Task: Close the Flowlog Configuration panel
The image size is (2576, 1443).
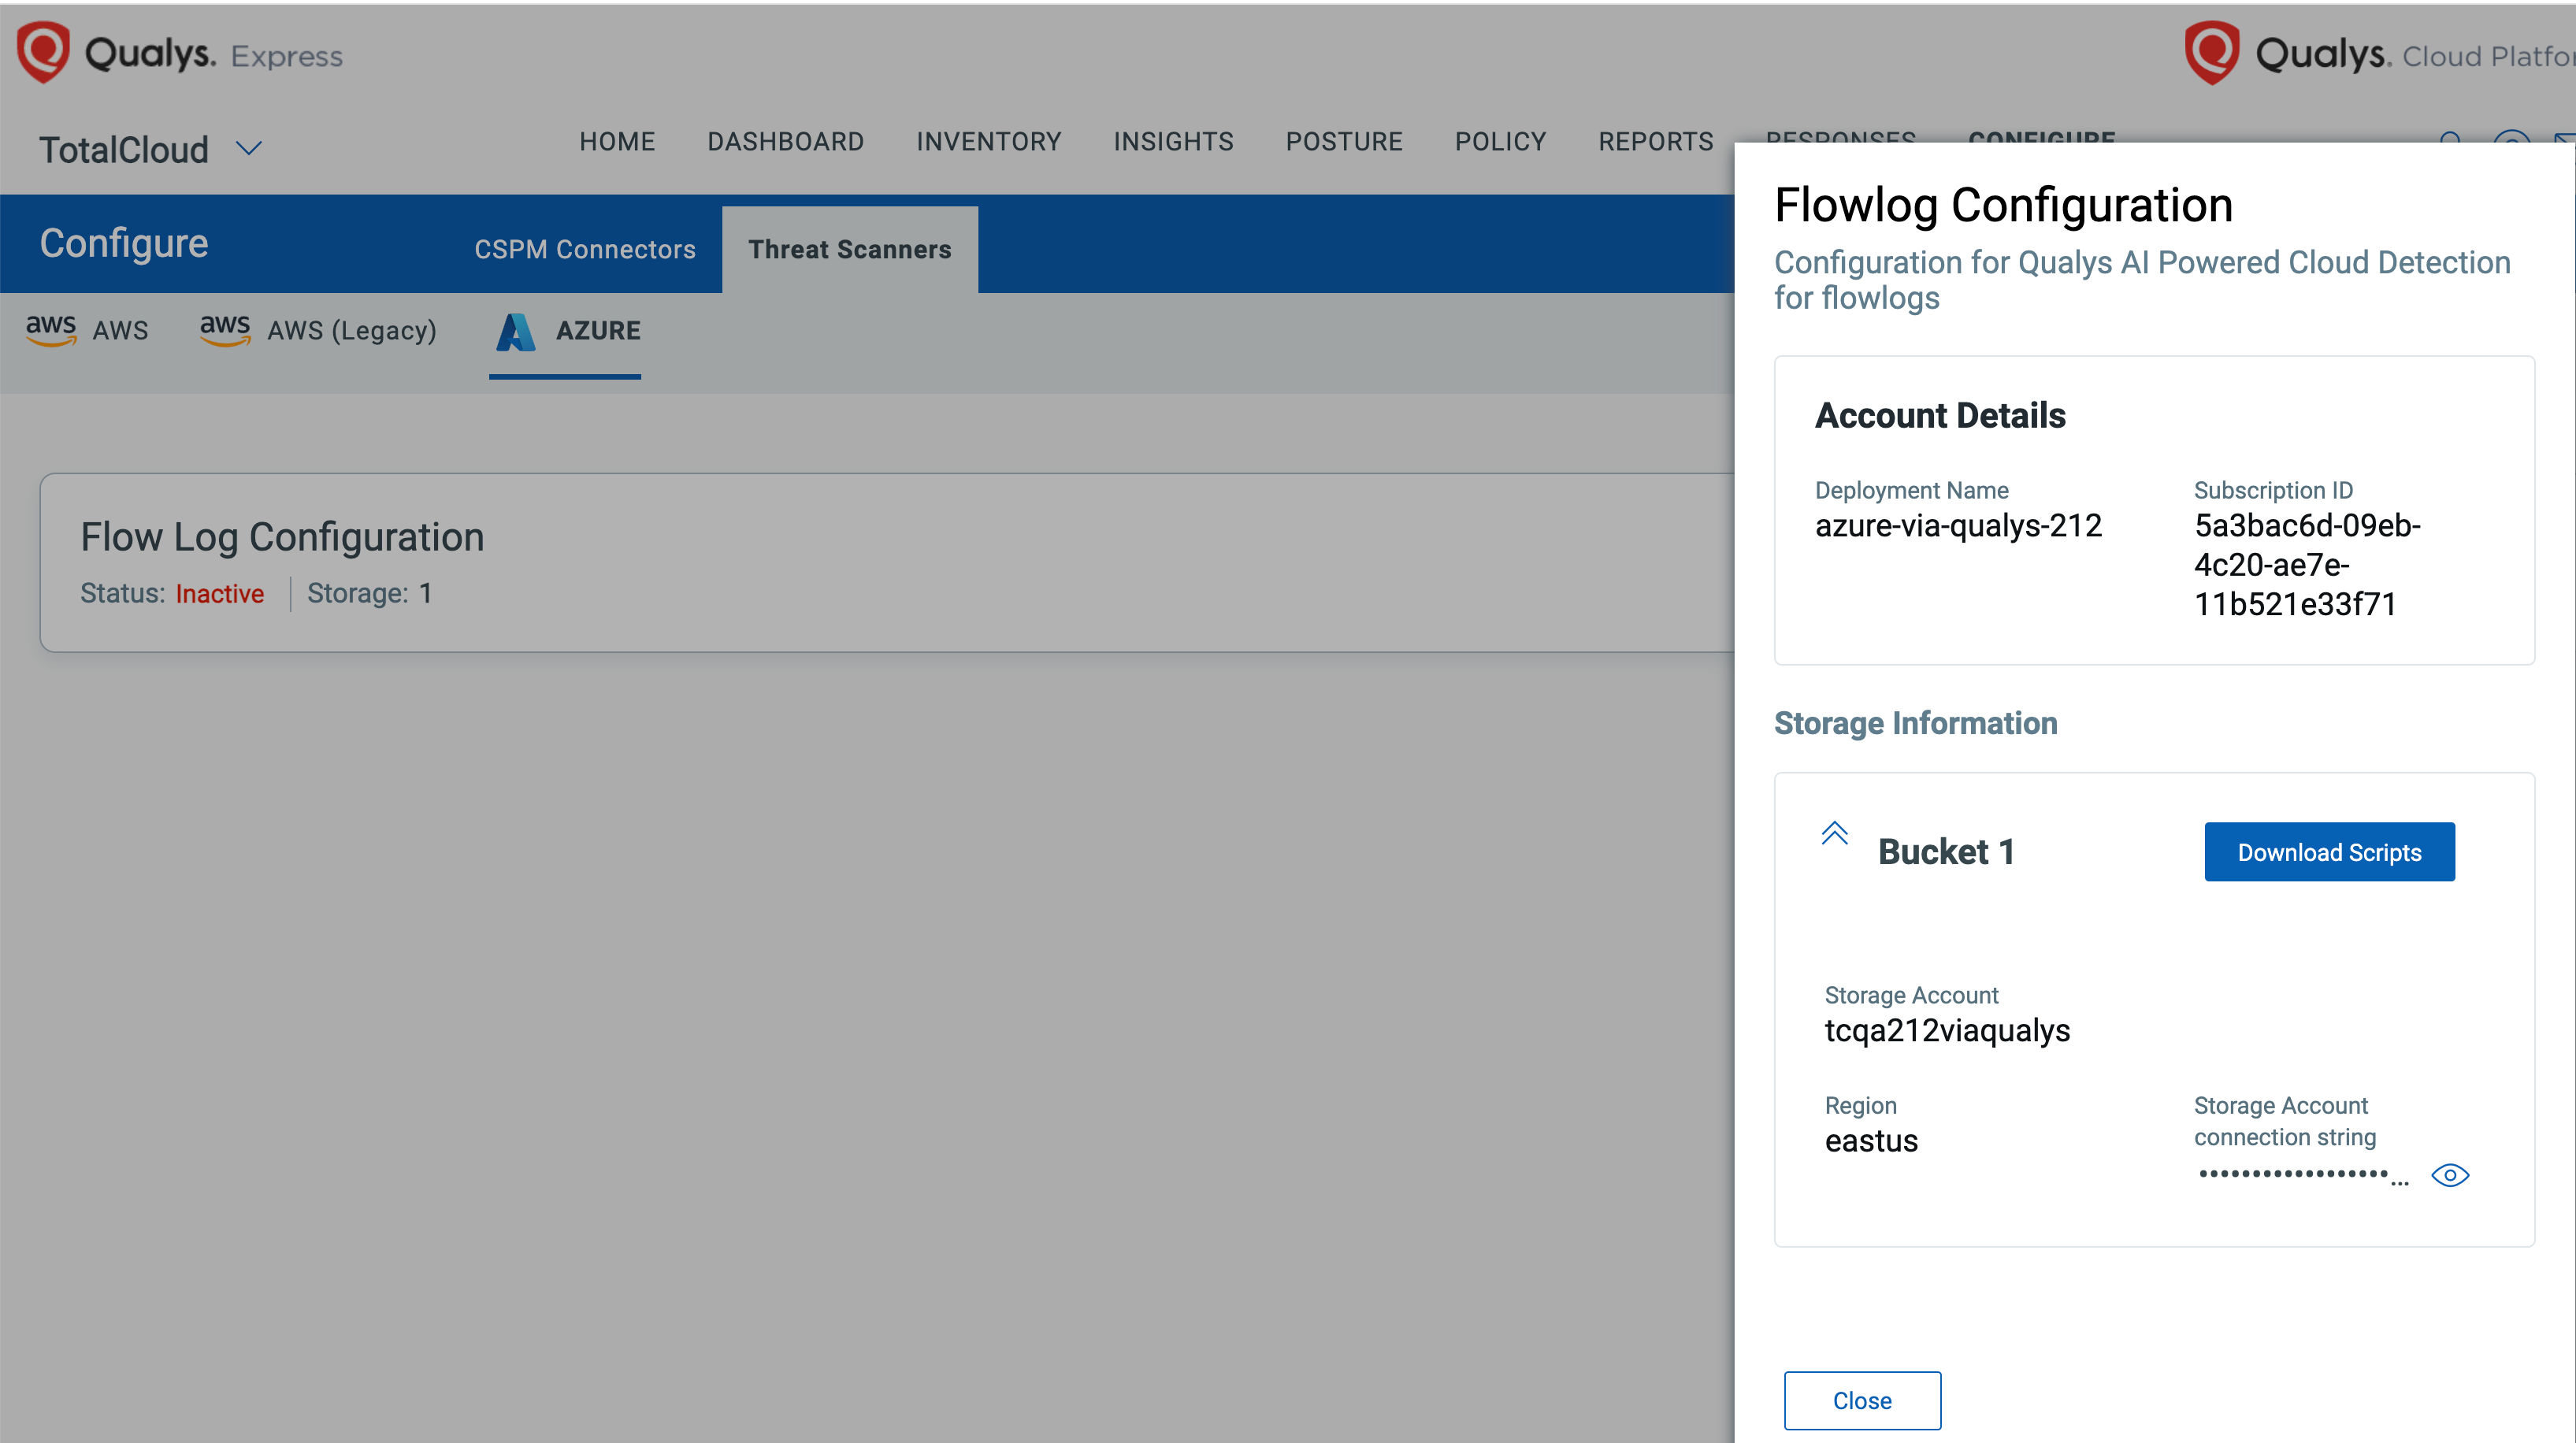Action: coord(1862,1400)
